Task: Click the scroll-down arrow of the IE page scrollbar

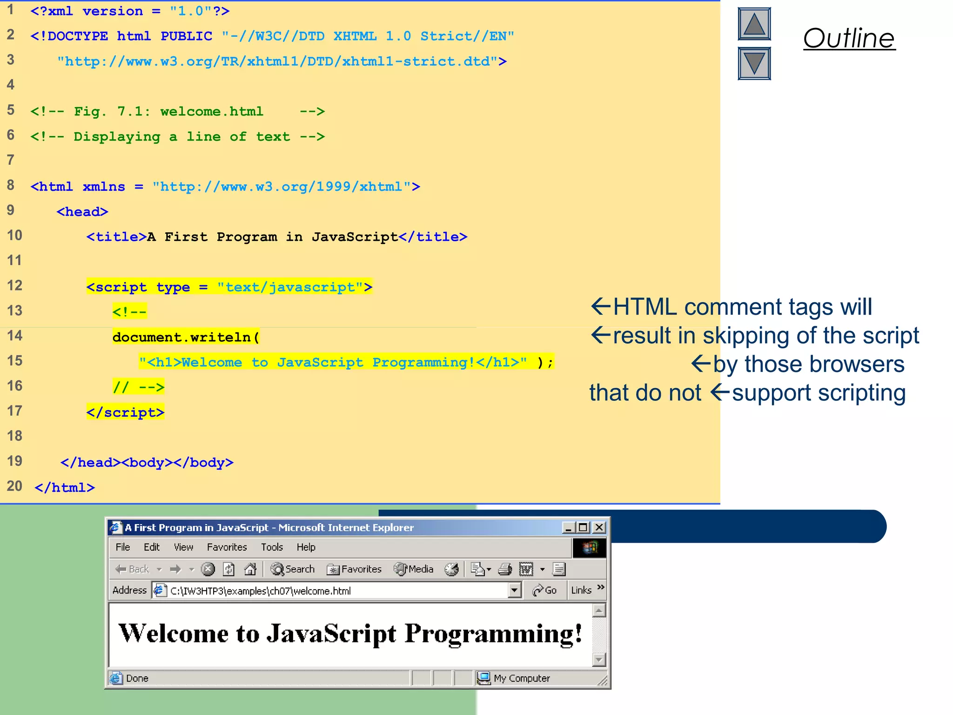Action: coord(599,660)
